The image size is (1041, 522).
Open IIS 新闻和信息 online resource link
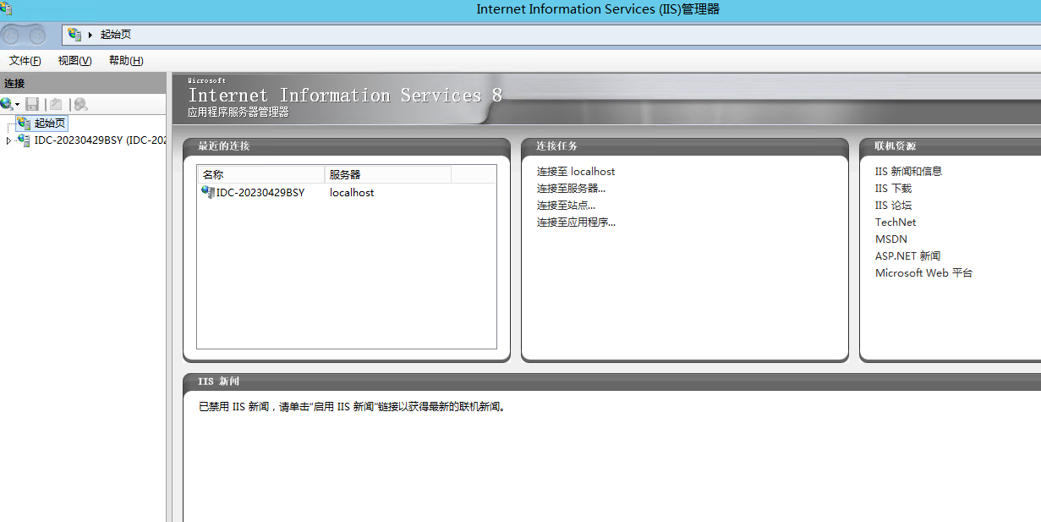point(908,171)
